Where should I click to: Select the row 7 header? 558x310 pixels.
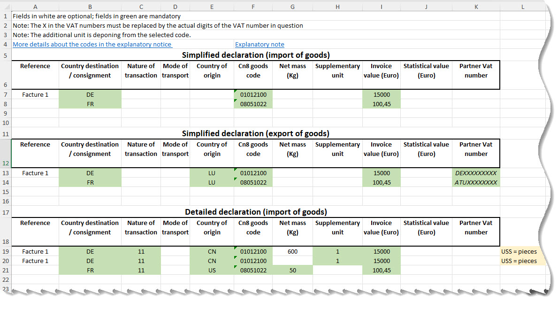4,94
